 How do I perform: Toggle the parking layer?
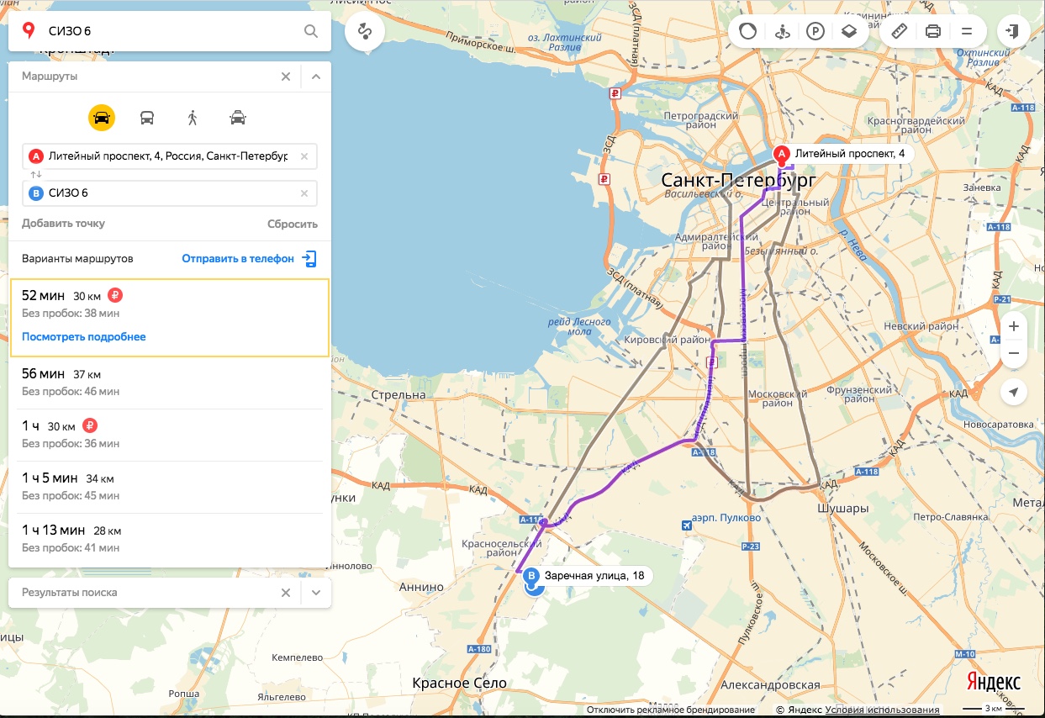coord(815,32)
